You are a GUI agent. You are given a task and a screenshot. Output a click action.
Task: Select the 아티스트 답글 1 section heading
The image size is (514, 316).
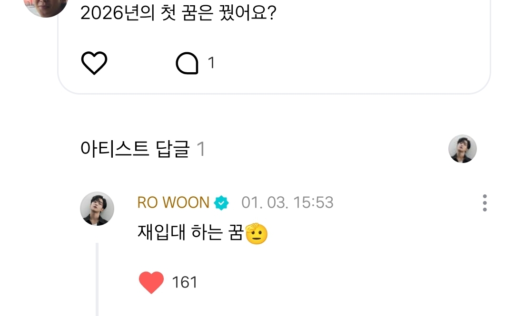[143, 149]
